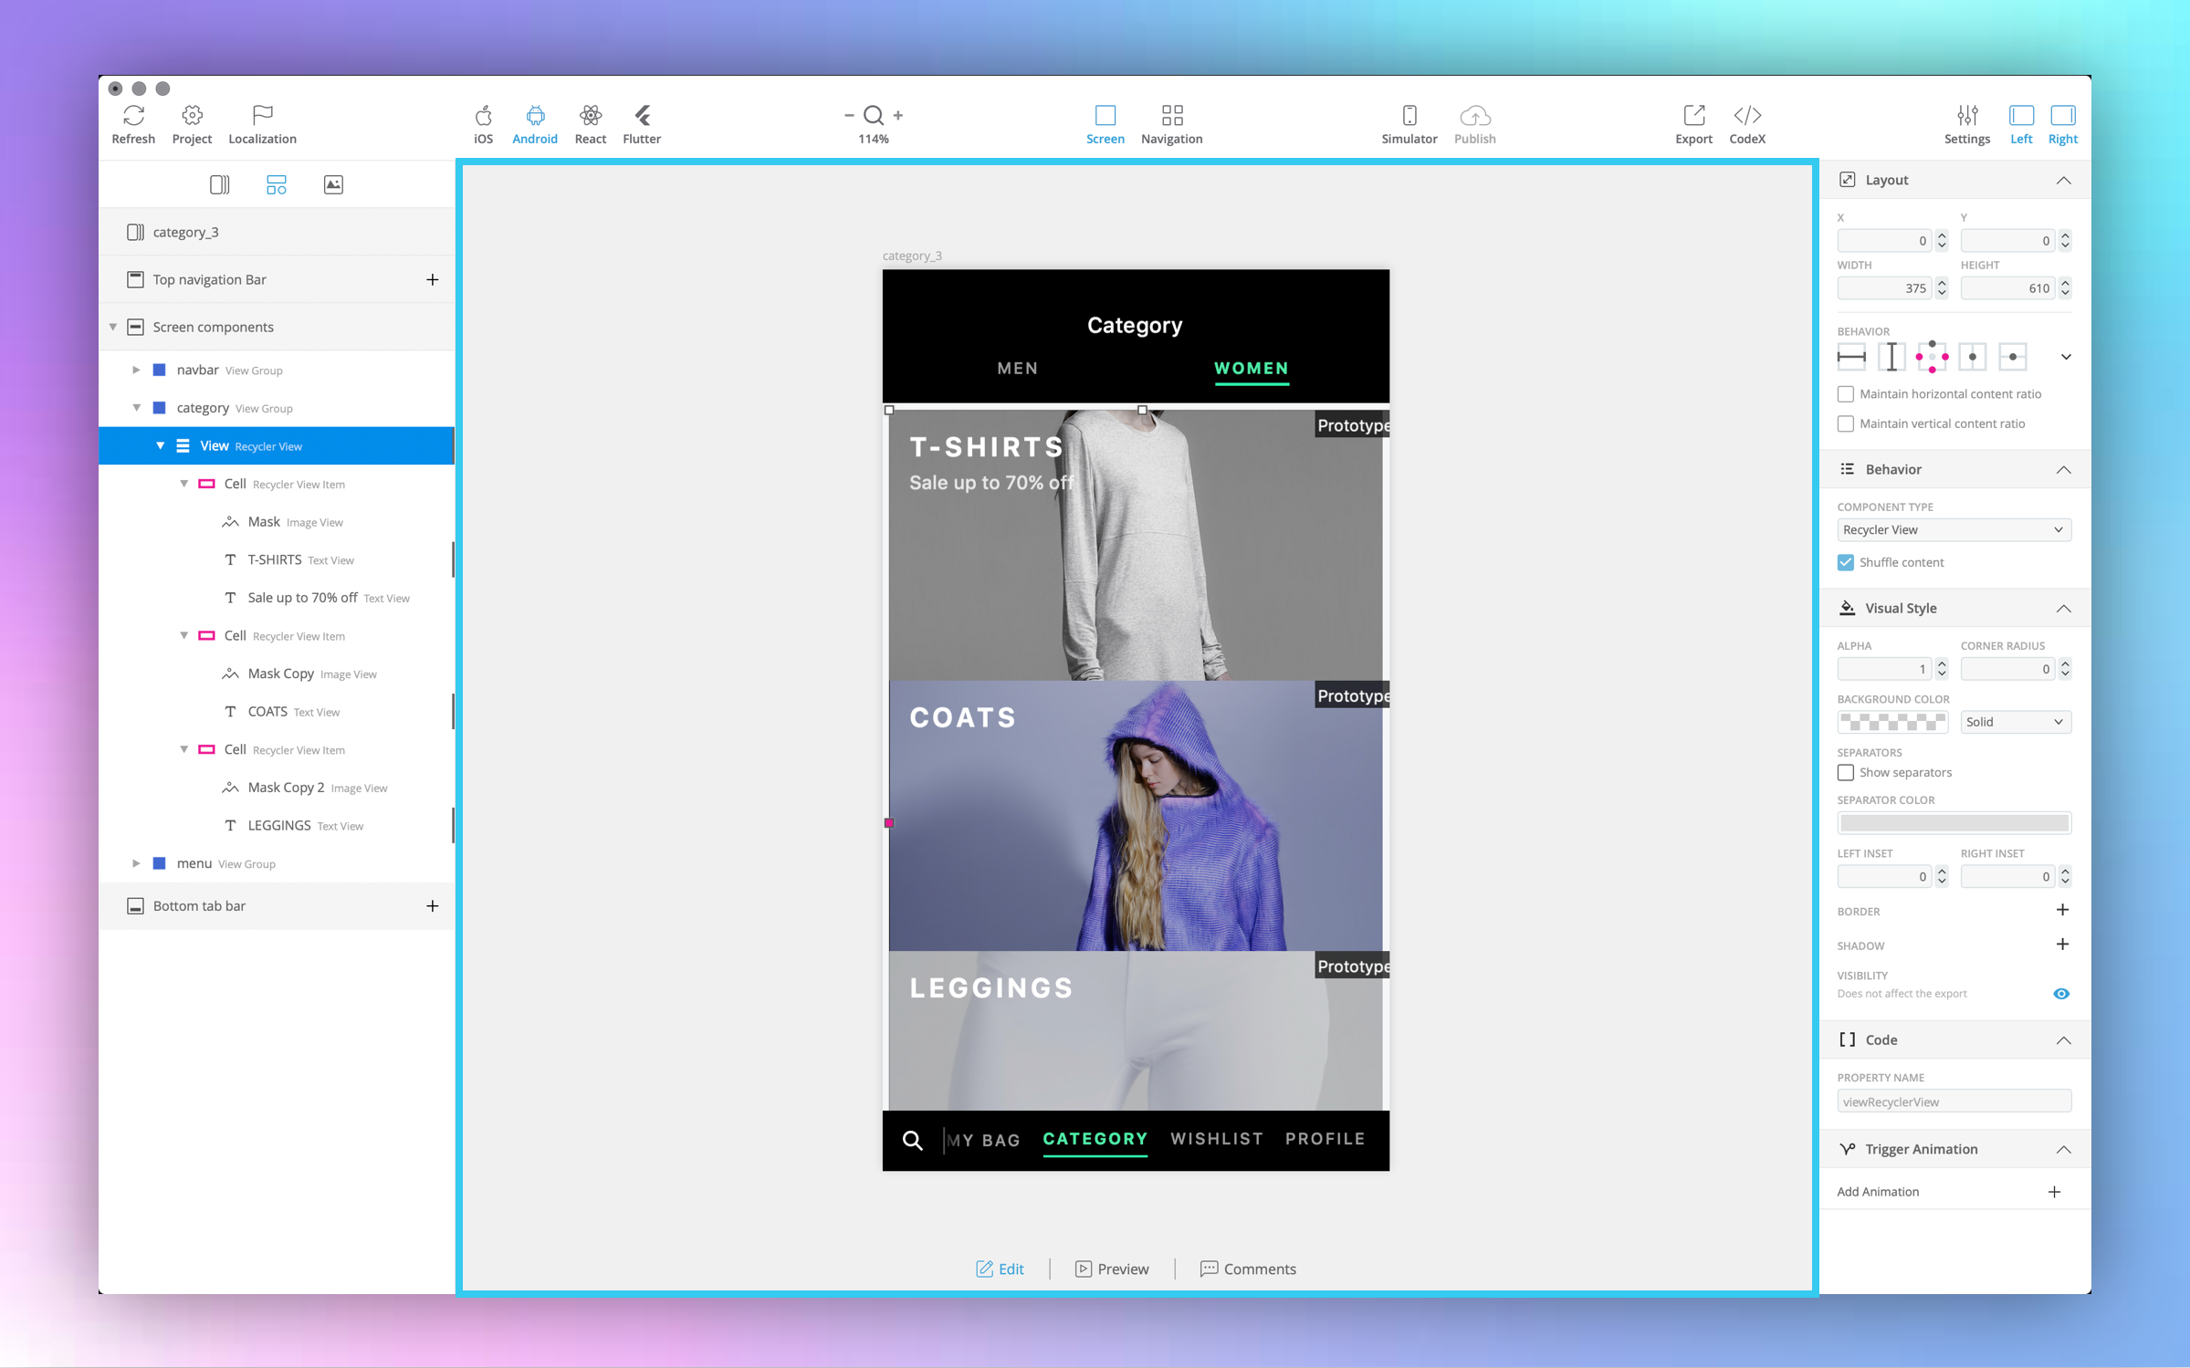Click Add Animation plus button
The image size is (2190, 1368).
pyautogui.click(x=2054, y=1192)
